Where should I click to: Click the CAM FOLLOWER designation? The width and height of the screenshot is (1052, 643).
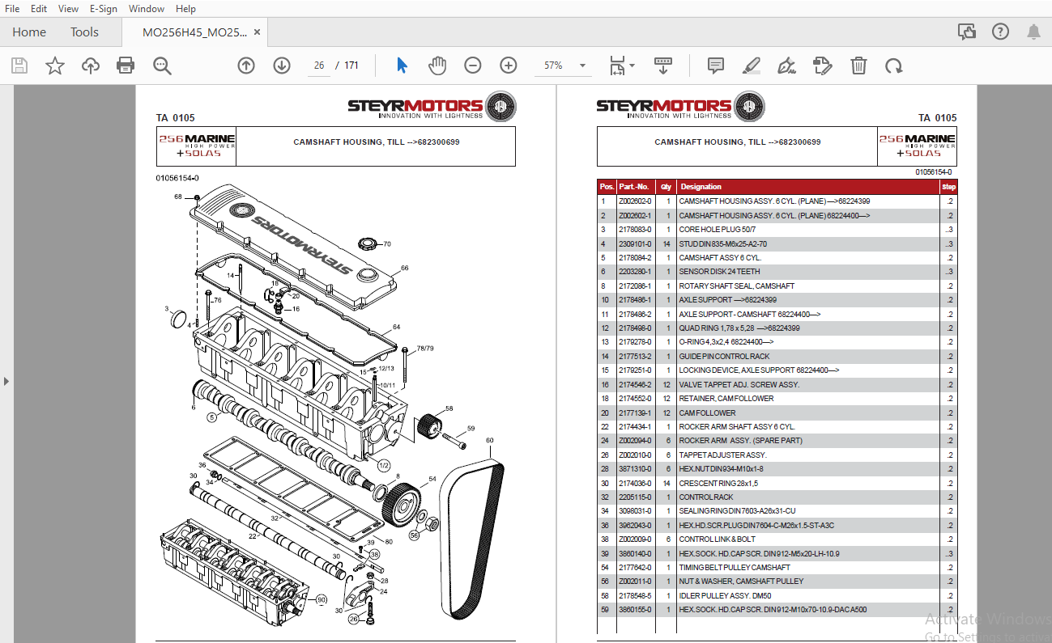(707, 412)
